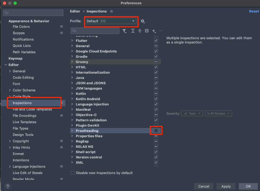Click the project icon beside Inlay Hints
Image resolution: width=260 pixels, height=191 pixels.
pyautogui.click(x=61, y=147)
